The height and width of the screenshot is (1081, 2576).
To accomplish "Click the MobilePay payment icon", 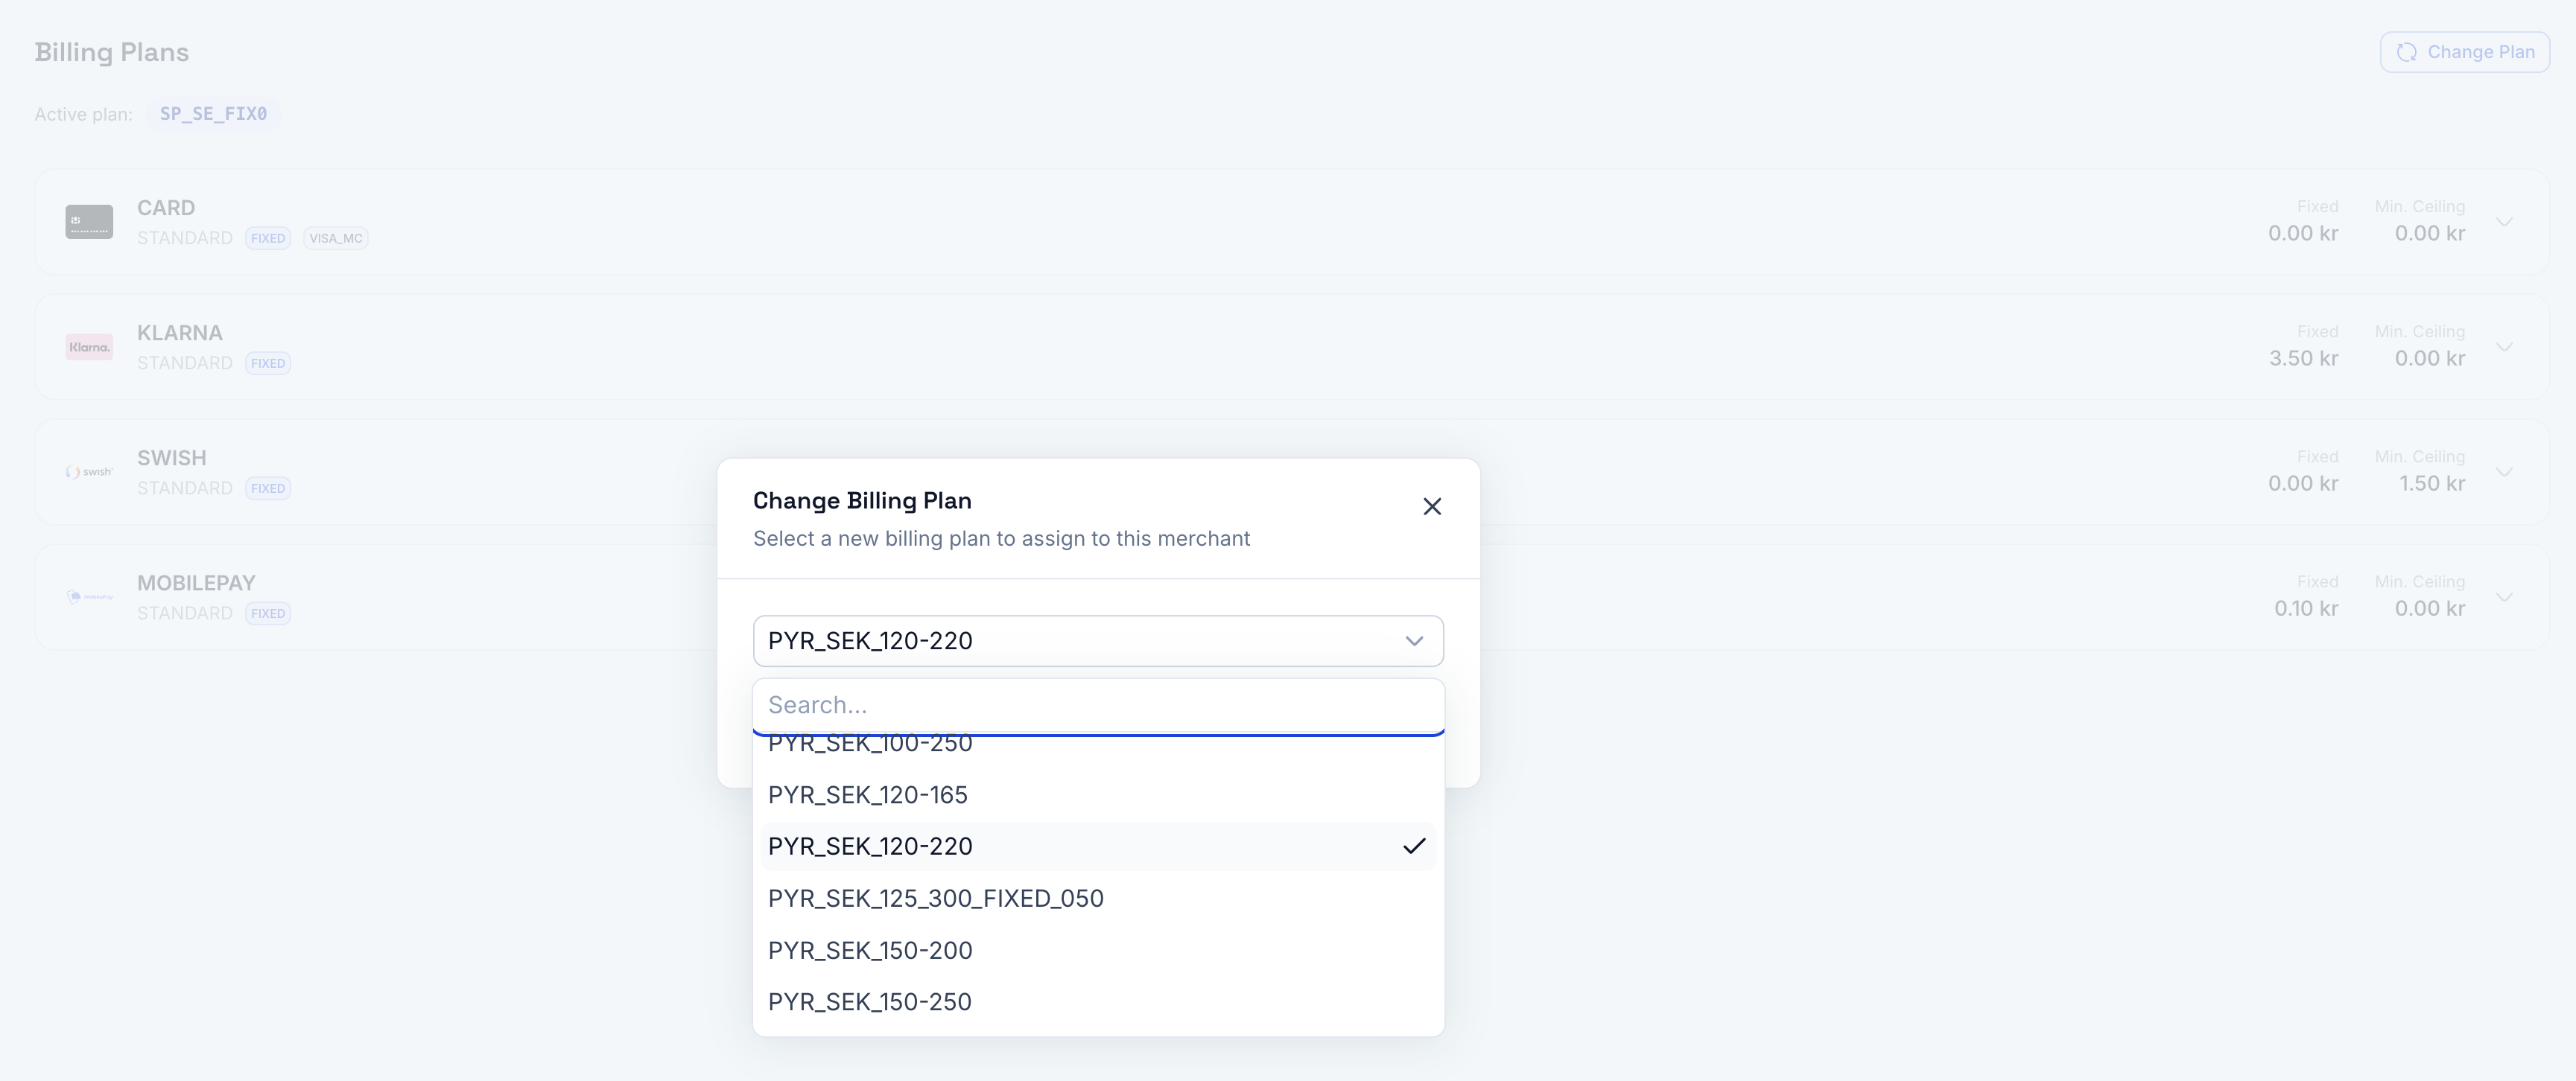I will (88, 596).
